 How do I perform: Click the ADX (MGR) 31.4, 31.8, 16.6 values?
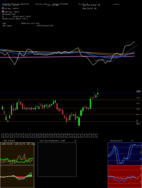point(30,23)
